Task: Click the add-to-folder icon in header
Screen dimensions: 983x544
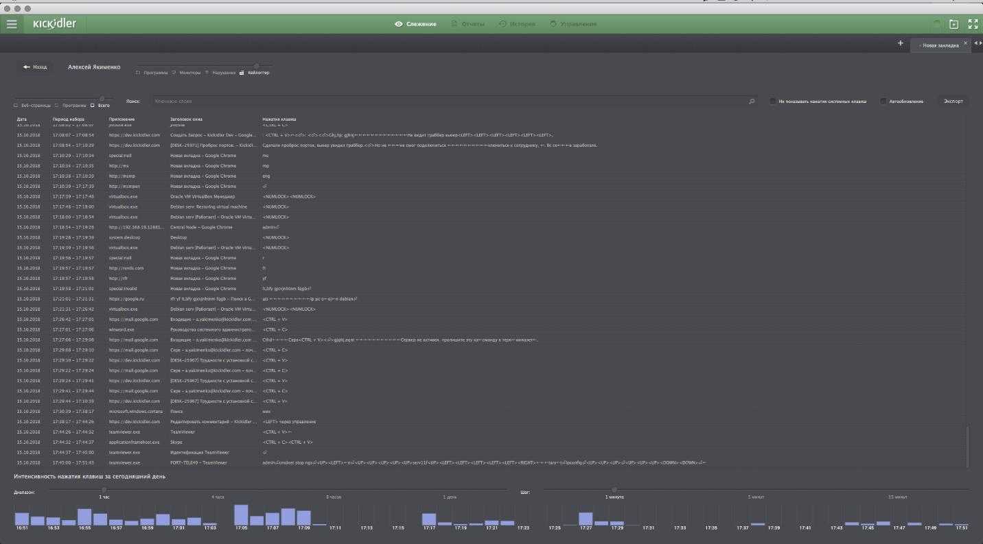Action: (x=953, y=24)
